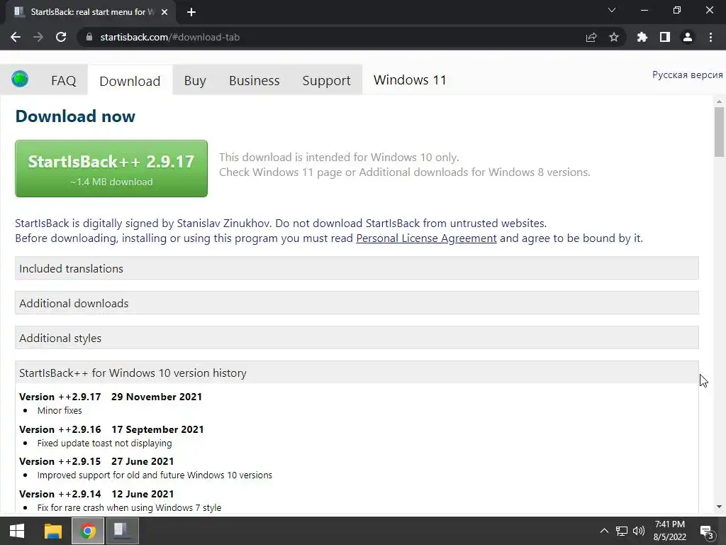Select the Download tab
This screenshot has height=545, width=726.
(x=130, y=81)
